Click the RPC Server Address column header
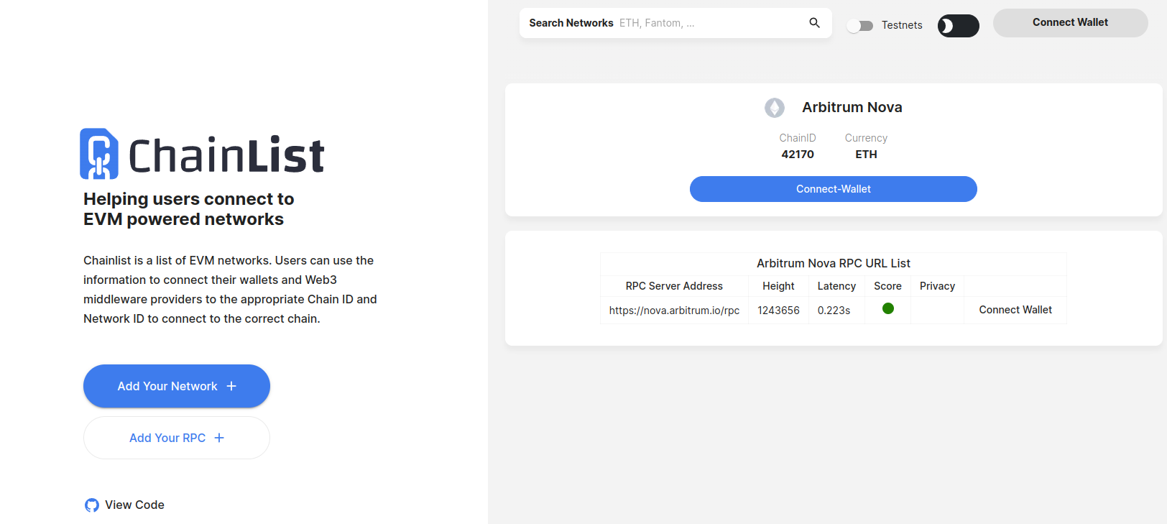The image size is (1167, 524). click(x=674, y=286)
